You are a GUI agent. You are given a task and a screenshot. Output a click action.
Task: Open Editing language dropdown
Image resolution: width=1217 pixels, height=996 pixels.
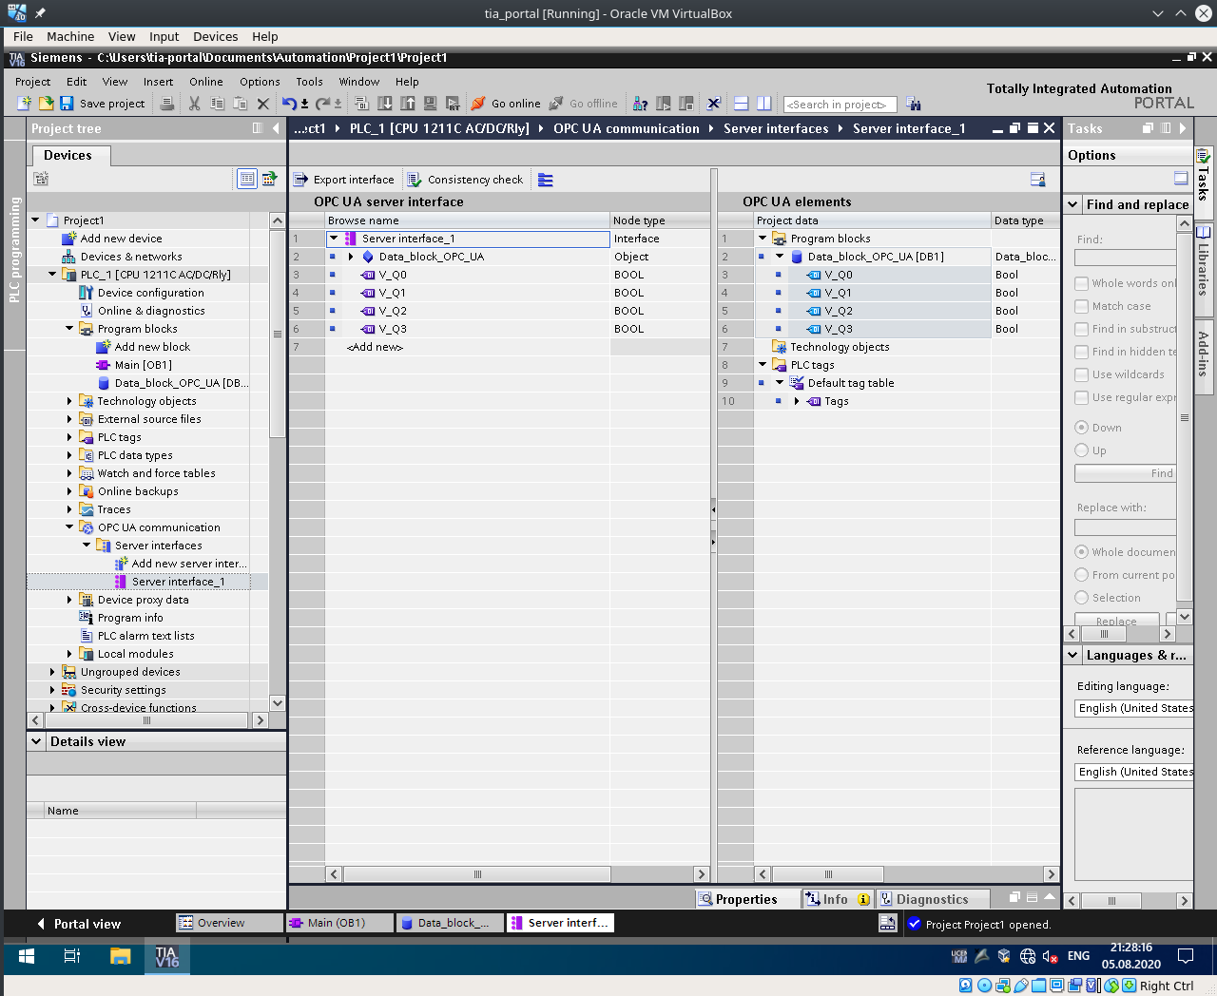coord(1134,708)
